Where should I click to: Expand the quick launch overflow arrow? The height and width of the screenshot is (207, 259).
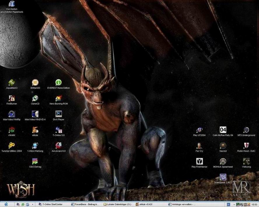click(33, 204)
